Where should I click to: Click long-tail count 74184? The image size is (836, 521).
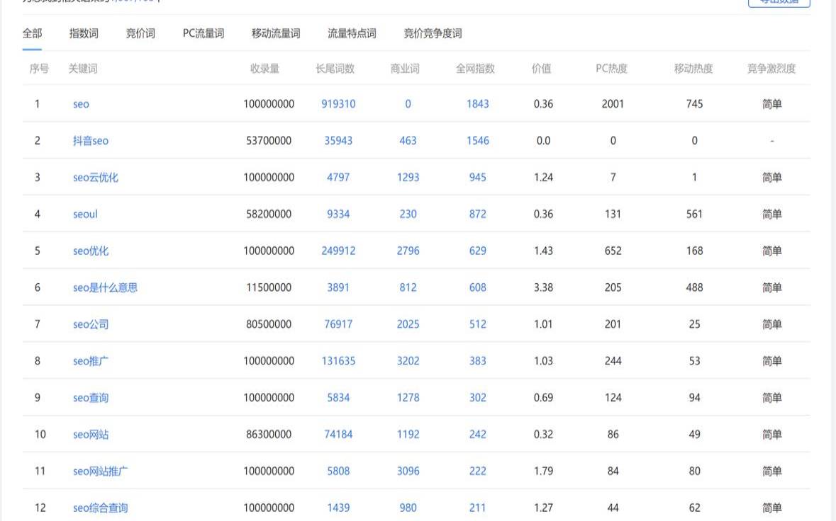point(338,435)
